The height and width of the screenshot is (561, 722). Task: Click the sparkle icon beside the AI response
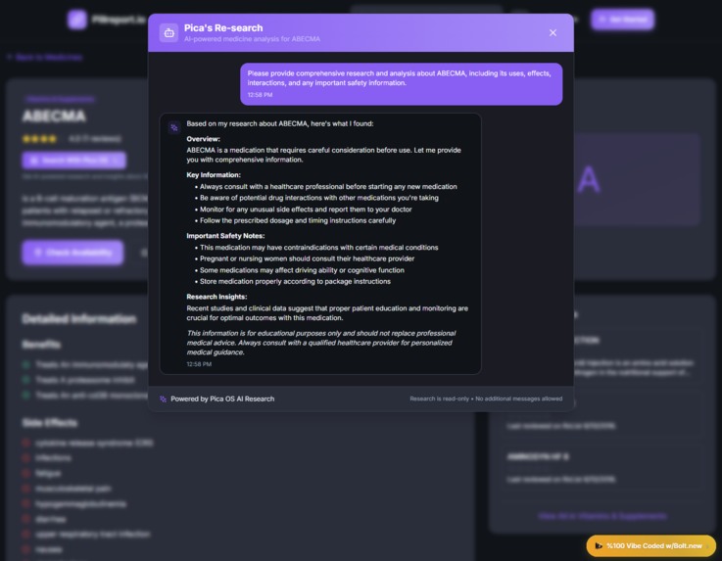coord(174,127)
